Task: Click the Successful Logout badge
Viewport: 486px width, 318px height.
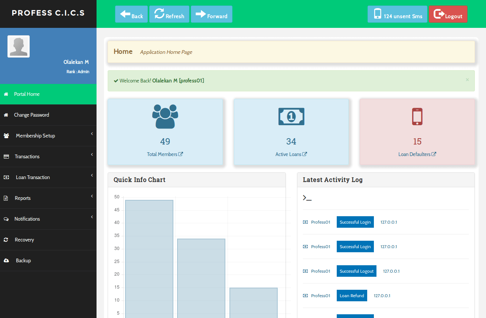Action: [356, 271]
